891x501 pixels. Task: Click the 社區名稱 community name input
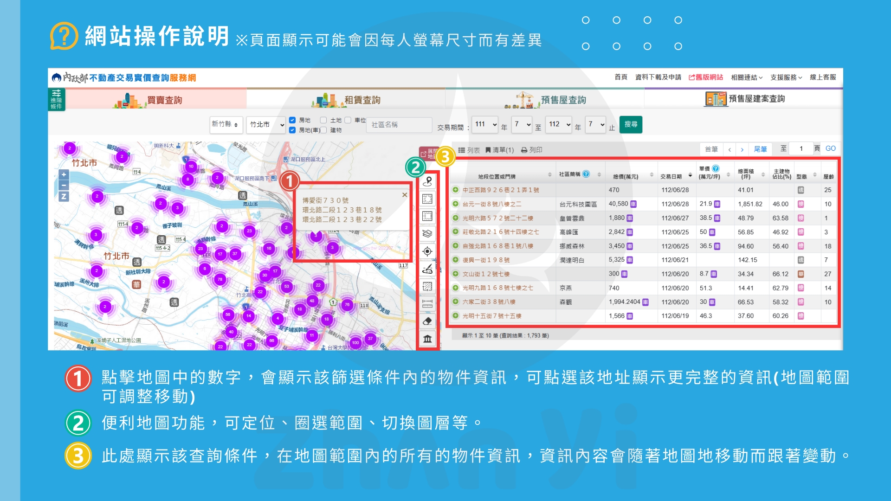(x=400, y=125)
